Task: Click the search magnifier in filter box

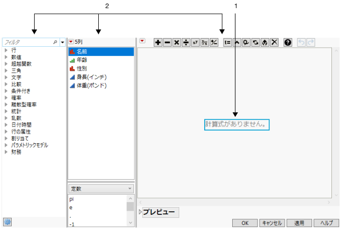Action: (55, 42)
